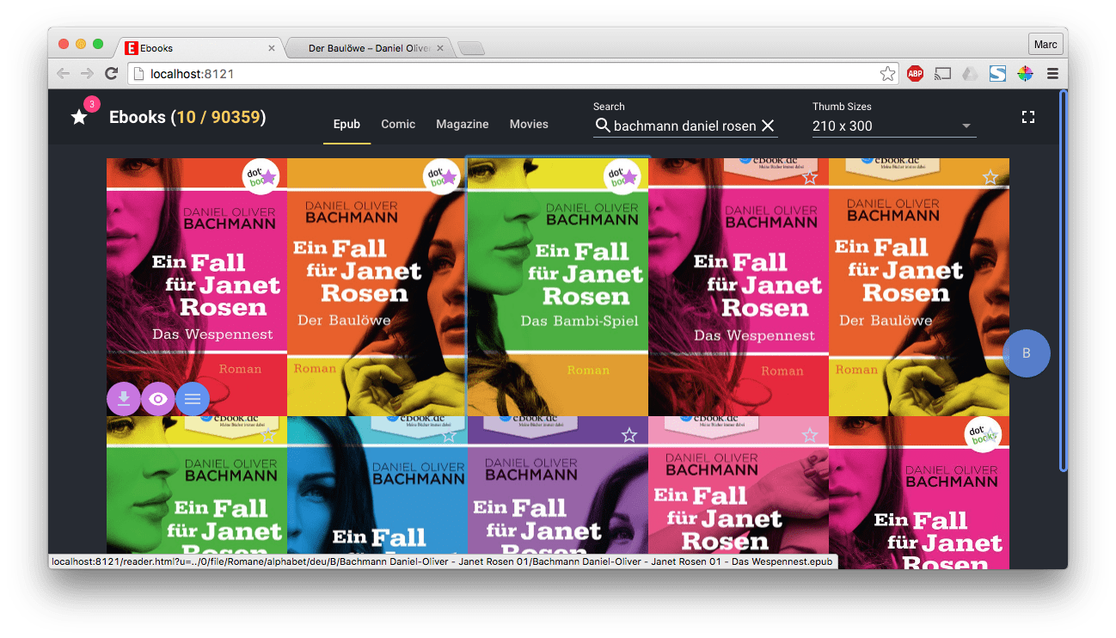Image resolution: width=1116 pixels, height=638 pixels.
Task: Open the ebook.de Das Wespennest cover
Action: click(739, 287)
